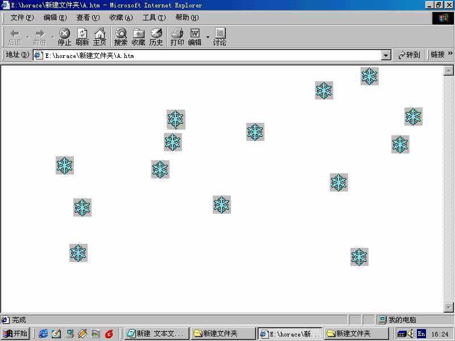
Task: Print the page using the 打印 icon
Action: (177, 37)
